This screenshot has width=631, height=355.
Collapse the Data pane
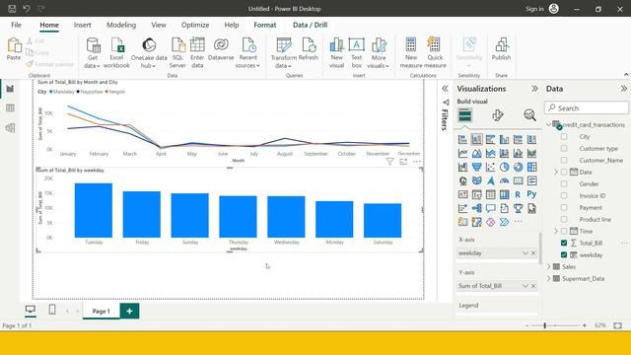click(623, 89)
